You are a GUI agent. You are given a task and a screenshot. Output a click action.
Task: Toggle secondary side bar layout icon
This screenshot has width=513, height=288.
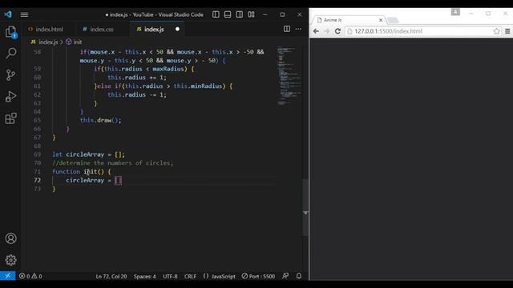coord(240,14)
